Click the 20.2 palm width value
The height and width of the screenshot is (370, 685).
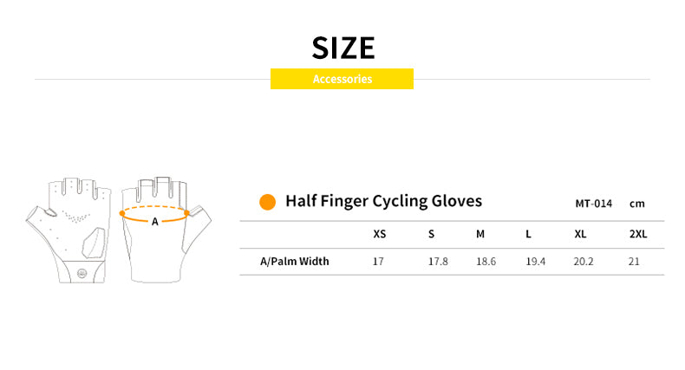click(584, 261)
